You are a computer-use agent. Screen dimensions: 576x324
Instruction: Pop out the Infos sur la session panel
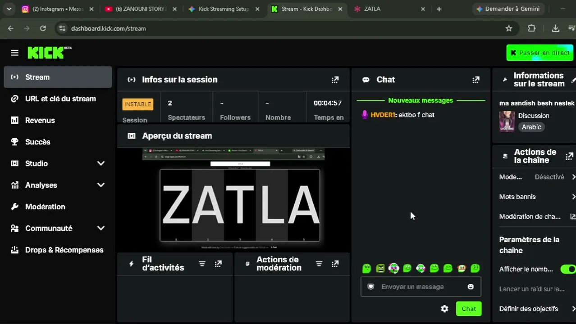[x=335, y=80]
